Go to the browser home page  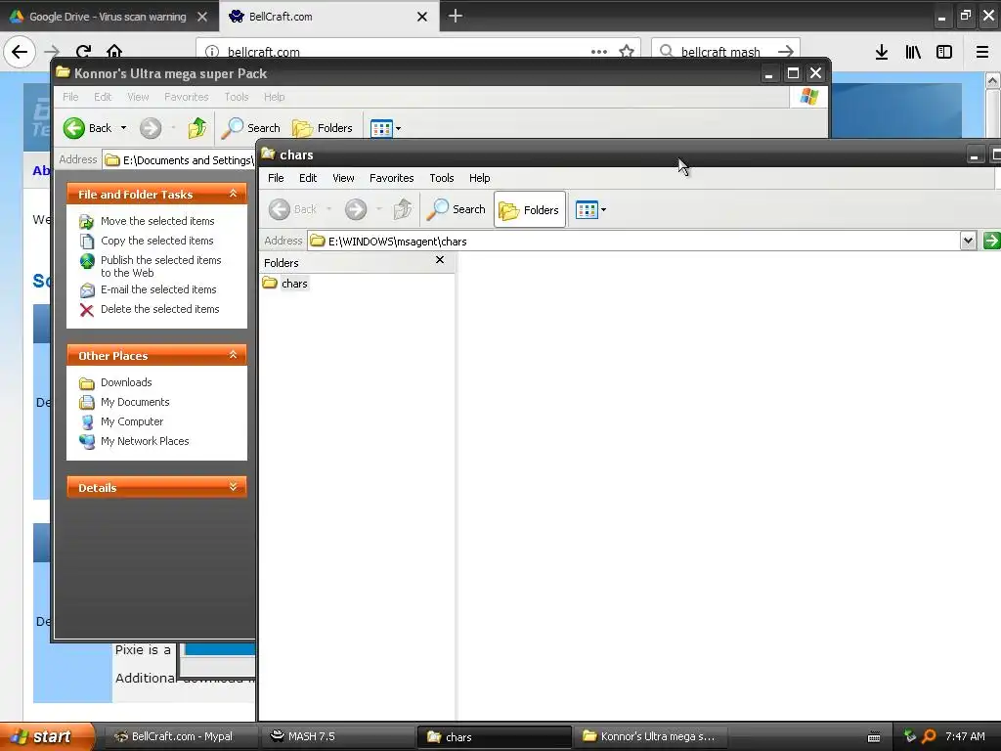coord(114,51)
